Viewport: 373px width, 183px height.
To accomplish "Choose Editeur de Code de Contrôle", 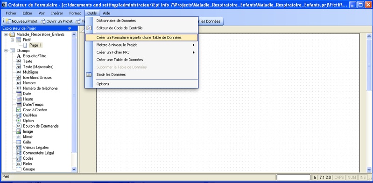I will pos(141,28).
